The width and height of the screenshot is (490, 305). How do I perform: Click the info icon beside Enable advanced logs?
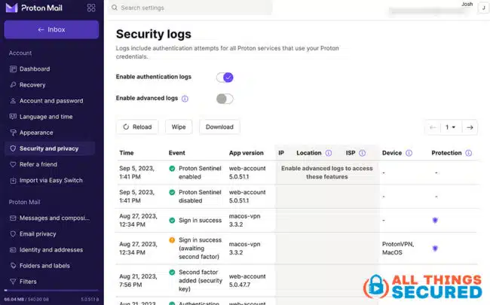click(185, 99)
